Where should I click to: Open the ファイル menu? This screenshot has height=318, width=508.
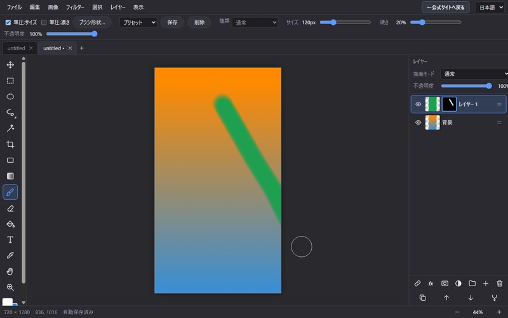coord(14,7)
